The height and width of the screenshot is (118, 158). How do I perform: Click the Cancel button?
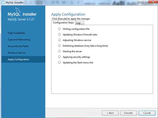147,113
